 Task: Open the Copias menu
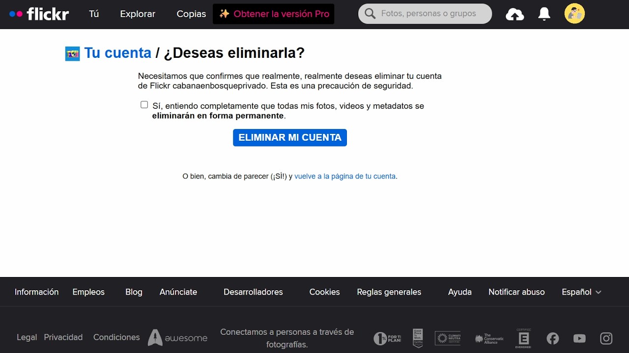tap(191, 14)
